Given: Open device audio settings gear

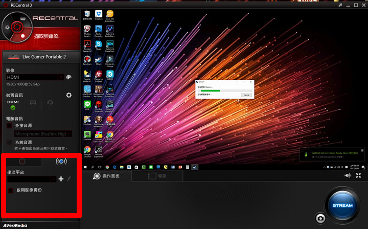Looking at the screenshot, I should coord(69,95).
